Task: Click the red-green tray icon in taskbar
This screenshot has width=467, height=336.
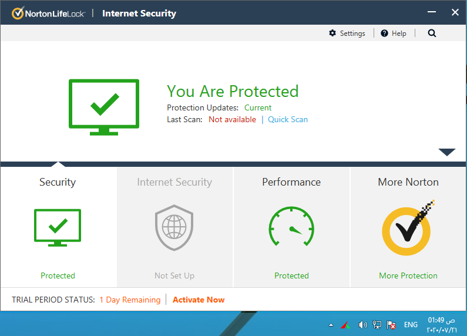Action: [345, 325]
